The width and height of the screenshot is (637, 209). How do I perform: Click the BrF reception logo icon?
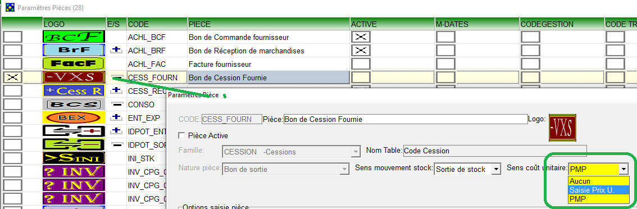point(74,51)
